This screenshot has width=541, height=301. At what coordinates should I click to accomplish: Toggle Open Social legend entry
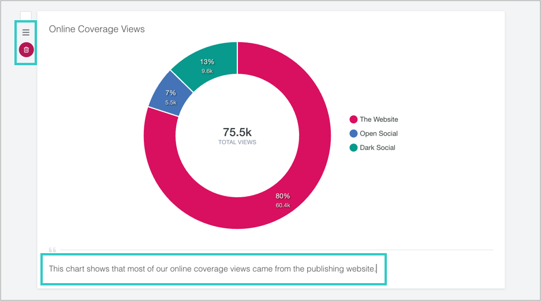[374, 134]
